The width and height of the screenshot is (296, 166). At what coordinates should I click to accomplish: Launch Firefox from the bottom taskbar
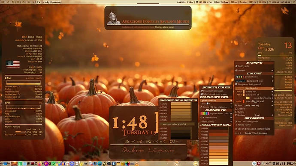pyautogui.click(x=39, y=163)
